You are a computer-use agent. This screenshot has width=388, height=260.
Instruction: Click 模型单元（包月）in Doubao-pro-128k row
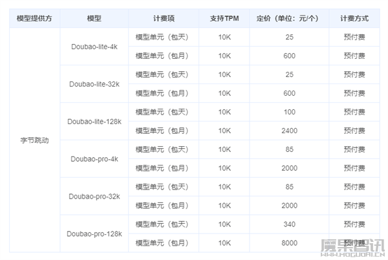(162, 243)
